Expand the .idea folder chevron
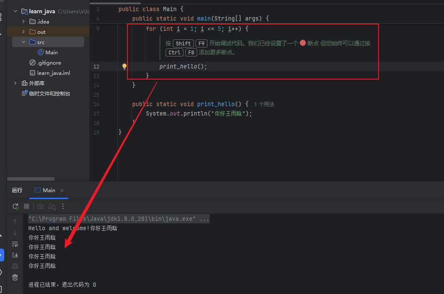444x294 pixels. pos(24,21)
